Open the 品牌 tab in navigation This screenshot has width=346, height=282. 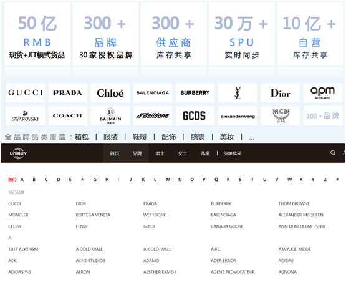click(x=137, y=153)
